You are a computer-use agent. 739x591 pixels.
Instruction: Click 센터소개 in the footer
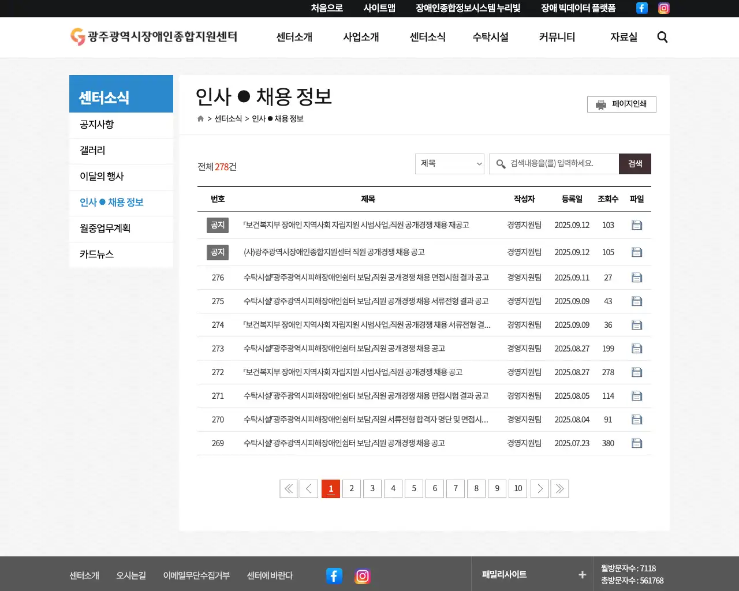tap(84, 575)
